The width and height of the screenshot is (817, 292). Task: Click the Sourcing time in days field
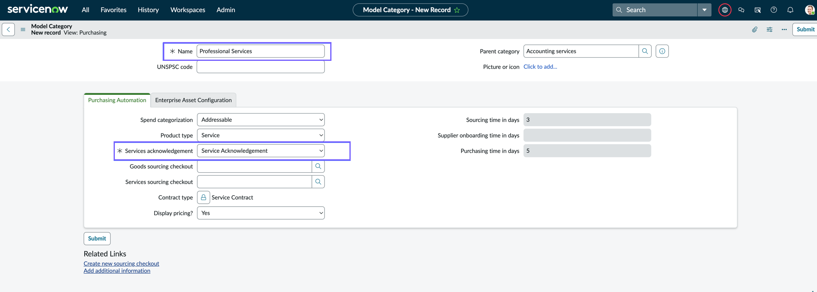click(x=587, y=120)
